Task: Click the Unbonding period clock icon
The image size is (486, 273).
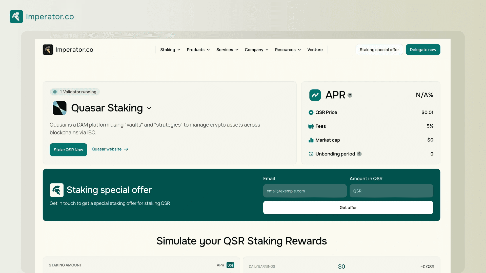Action: (311, 154)
